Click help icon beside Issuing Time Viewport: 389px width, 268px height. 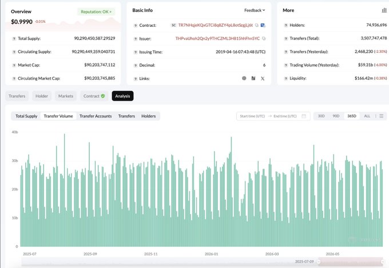click(x=136, y=53)
